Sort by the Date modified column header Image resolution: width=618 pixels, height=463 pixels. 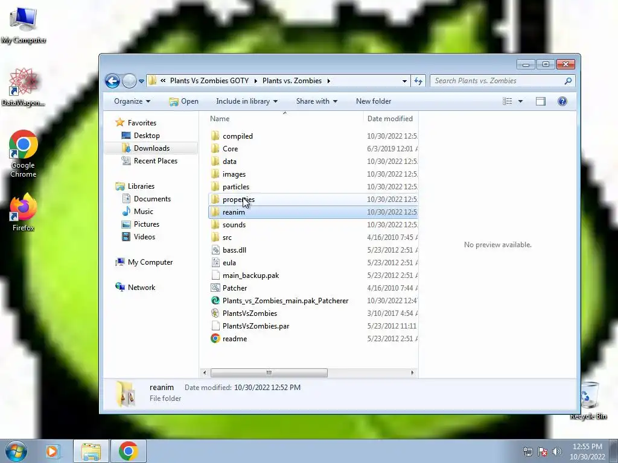(390, 119)
